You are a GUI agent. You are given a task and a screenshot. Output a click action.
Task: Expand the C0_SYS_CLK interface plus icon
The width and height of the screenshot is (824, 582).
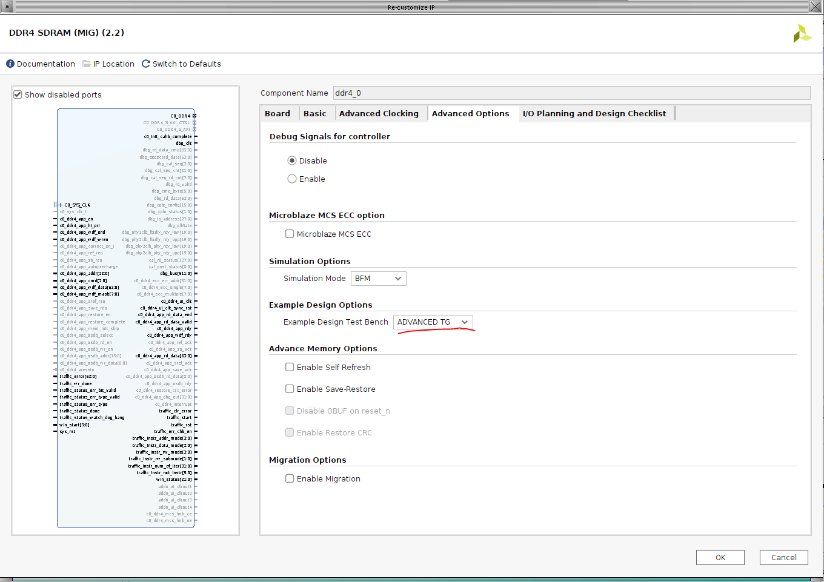pyautogui.click(x=60, y=205)
